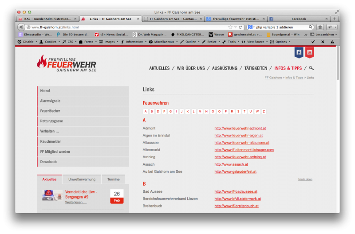Open the Resize developer menu

coord(211,42)
